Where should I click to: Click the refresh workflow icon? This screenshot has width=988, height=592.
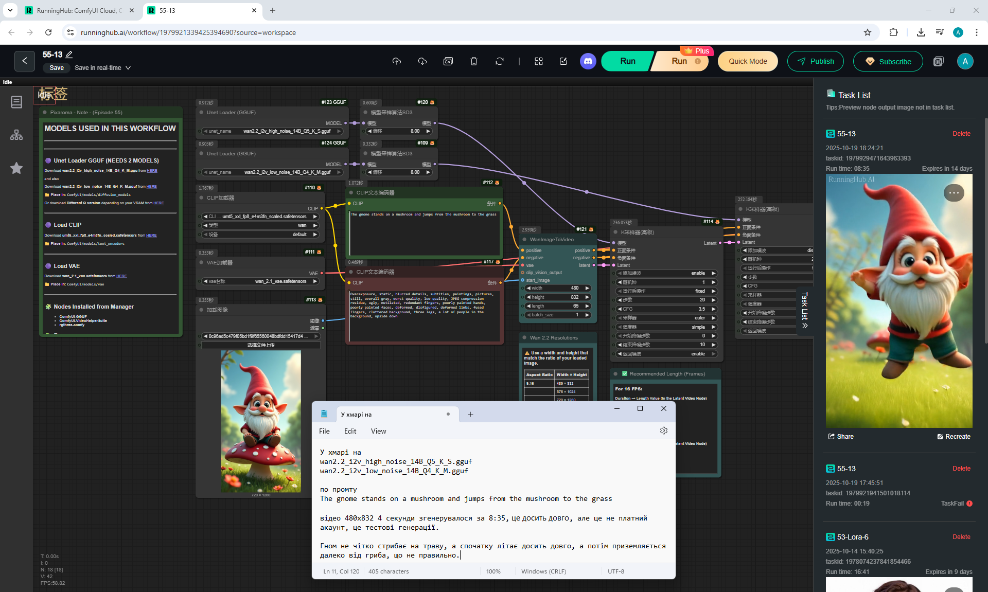point(499,61)
